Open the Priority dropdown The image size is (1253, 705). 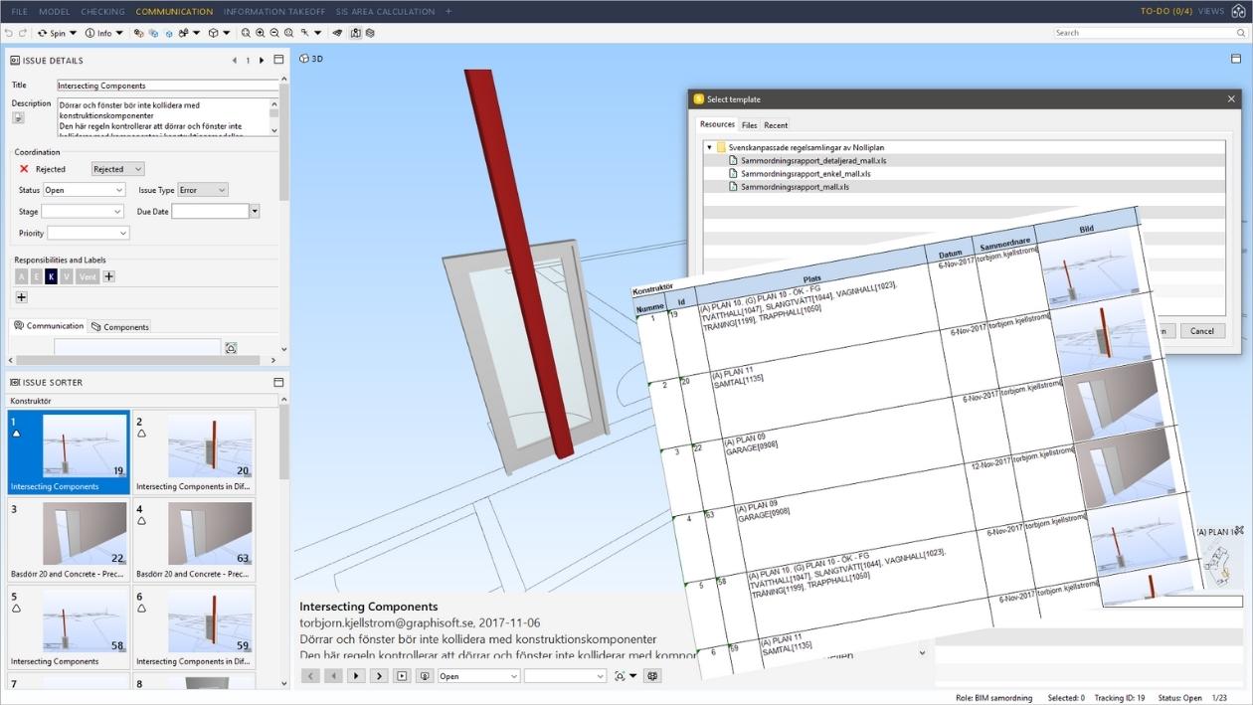click(x=89, y=234)
